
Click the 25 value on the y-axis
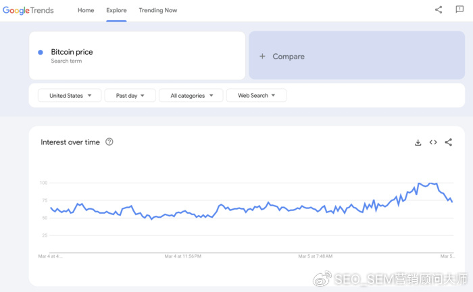45,235
